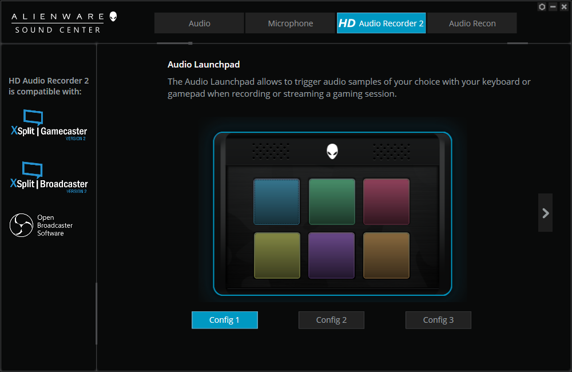Image resolution: width=572 pixels, height=372 pixels.
Task: Click the orange launchpad pad
Action: pyautogui.click(x=386, y=256)
